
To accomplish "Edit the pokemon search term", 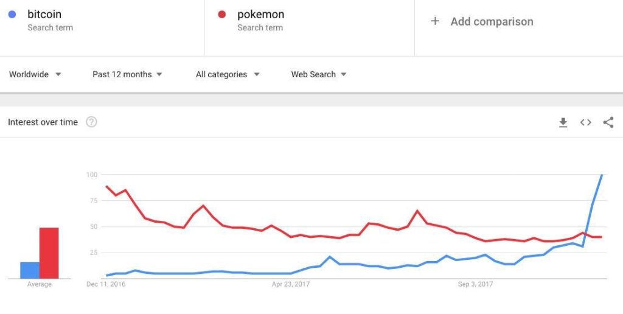I will pos(260,14).
